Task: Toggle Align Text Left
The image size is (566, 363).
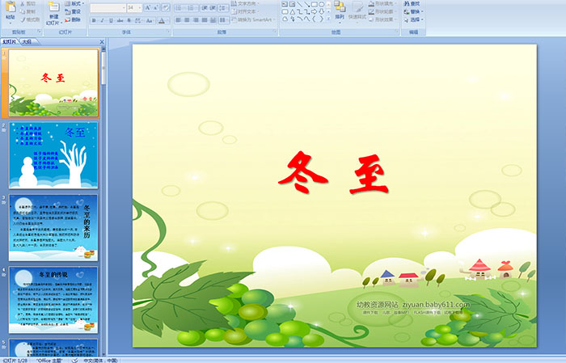Action: 179,20
